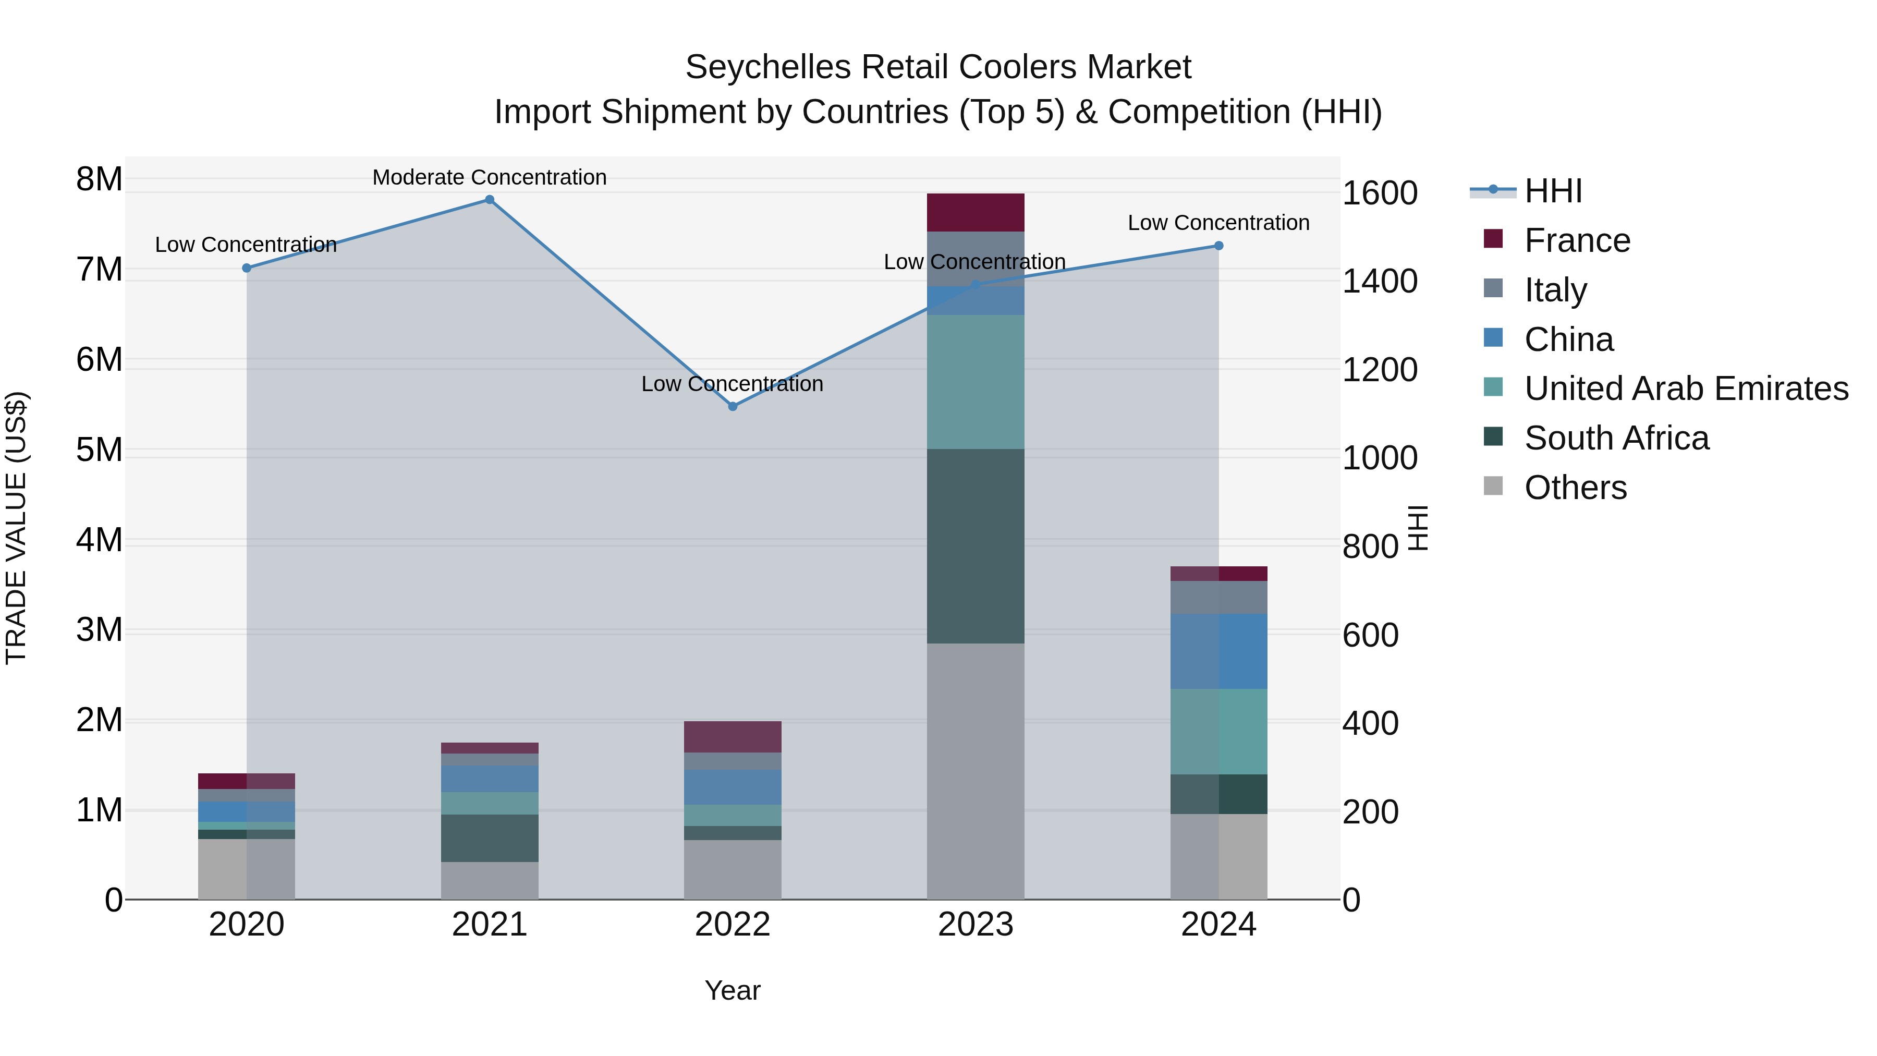Click the 2023 United Arab Emirates segment

(x=976, y=382)
